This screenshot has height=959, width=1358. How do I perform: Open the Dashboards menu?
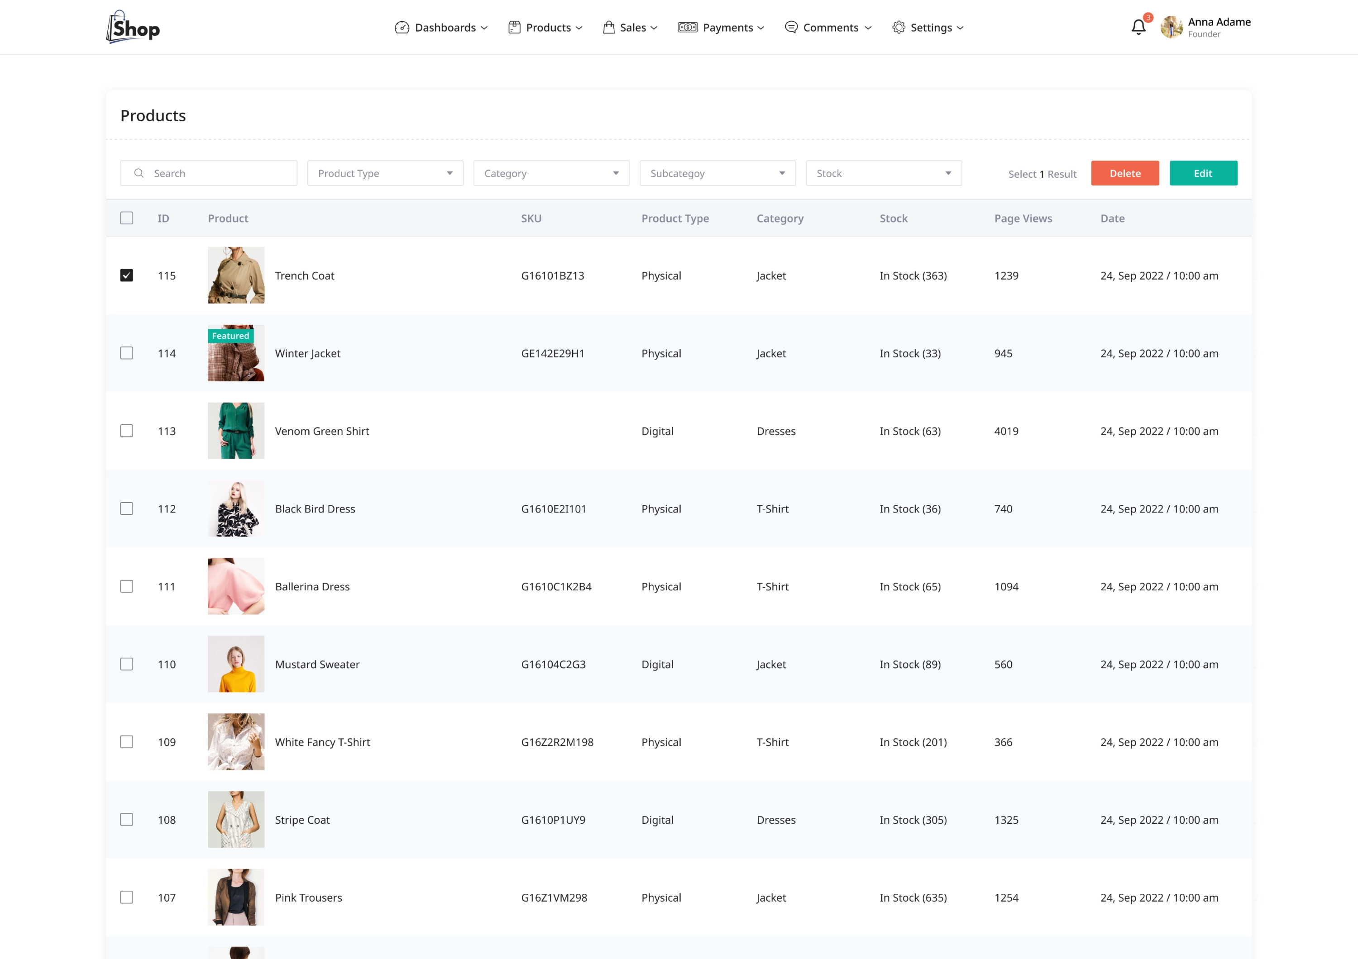pyautogui.click(x=445, y=27)
